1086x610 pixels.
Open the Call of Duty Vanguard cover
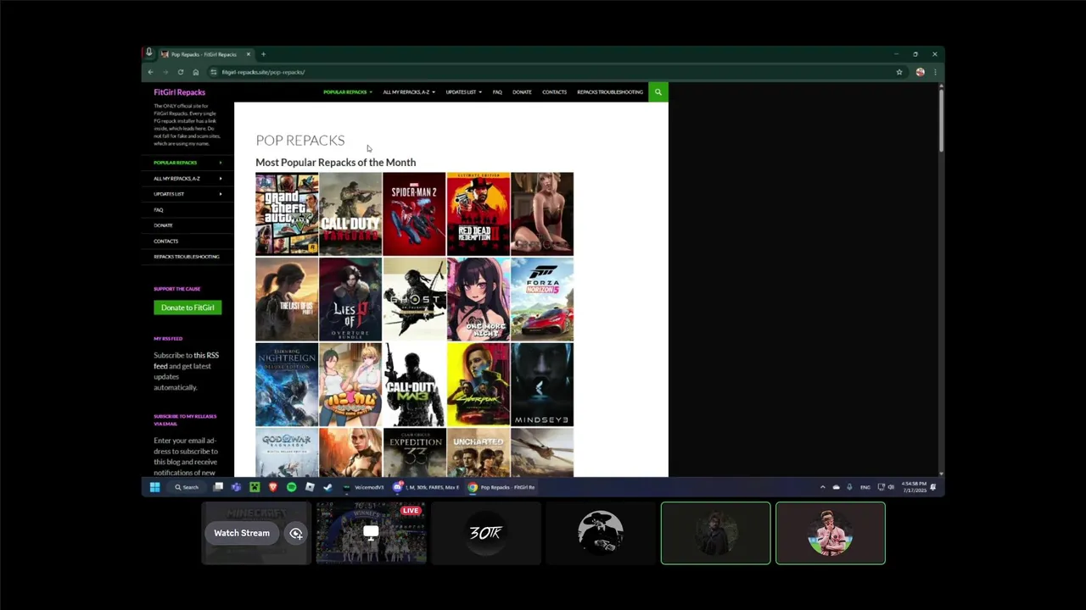[350, 213]
